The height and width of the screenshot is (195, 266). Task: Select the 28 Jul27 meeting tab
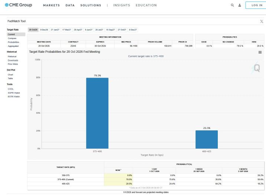(x=99, y=30)
